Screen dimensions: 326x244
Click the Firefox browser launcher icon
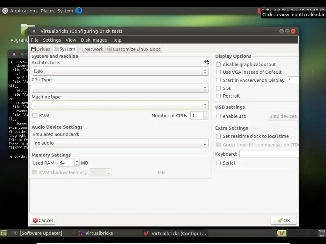pos(79,10)
